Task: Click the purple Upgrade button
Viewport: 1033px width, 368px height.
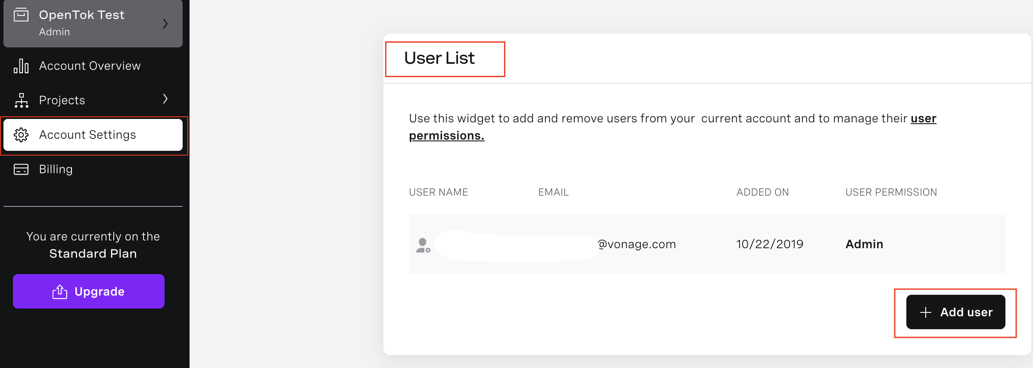Action: point(89,291)
